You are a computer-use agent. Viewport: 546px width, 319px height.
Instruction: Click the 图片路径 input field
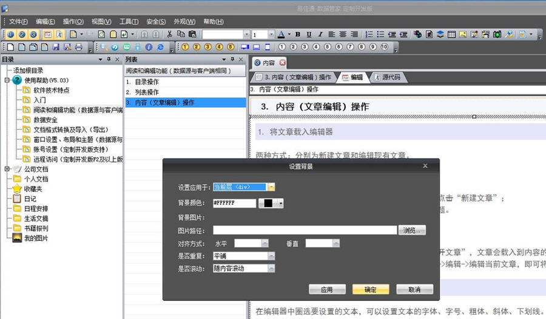tap(305, 230)
